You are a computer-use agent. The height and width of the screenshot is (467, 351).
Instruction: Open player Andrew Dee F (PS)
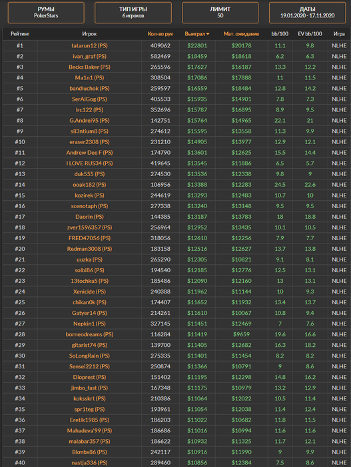click(89, 153)
